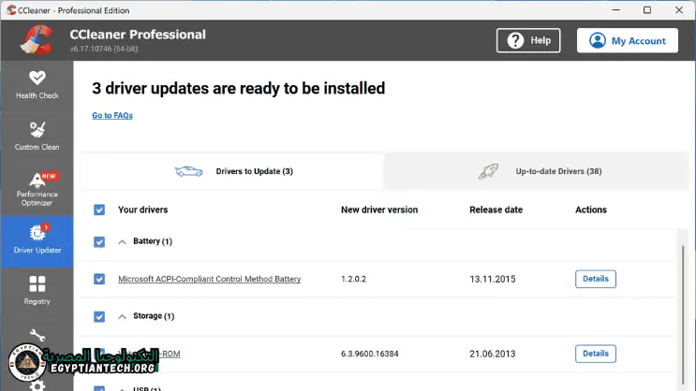
Task: Follow the Go to FAQs link
Action: [112, 115]
